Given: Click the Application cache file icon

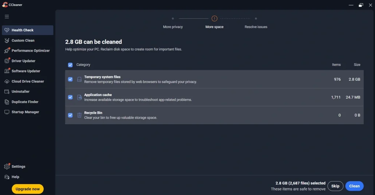Looking at the screenshot, I should click(x=79, y=97).
